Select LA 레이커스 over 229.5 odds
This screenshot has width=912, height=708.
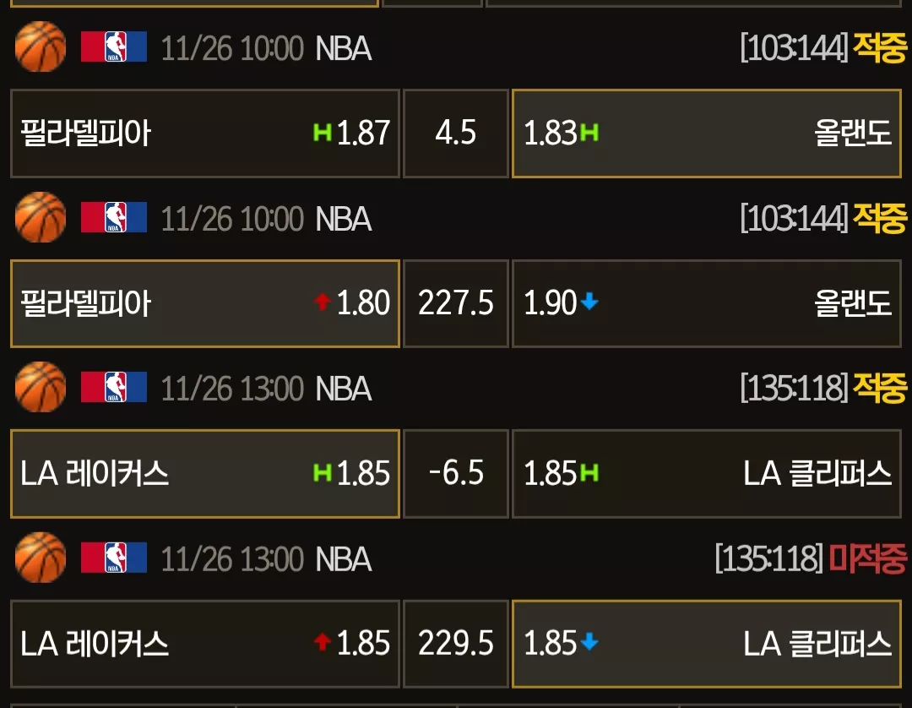205,644
